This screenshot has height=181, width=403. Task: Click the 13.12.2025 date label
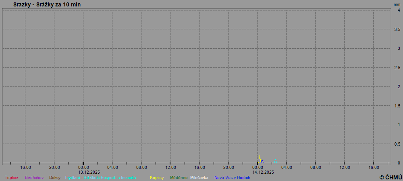(89, 172)
